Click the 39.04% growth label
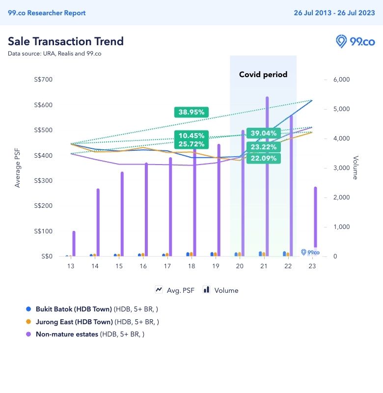This screenshot has width=383, height=393. click(264, 133)
